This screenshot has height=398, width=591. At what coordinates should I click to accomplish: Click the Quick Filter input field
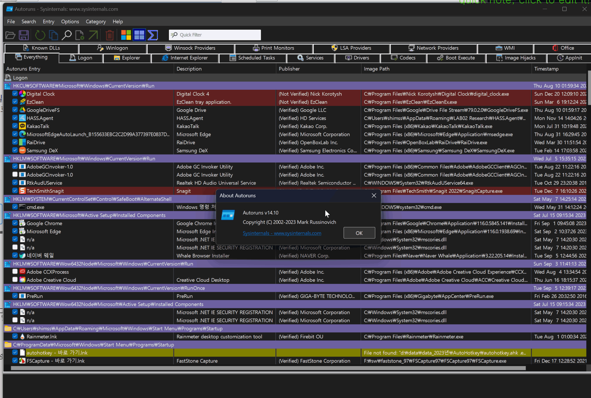coord(215,35)
